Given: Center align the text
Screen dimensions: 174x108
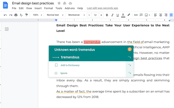Looking at the screenshot, I should [161, 15].
